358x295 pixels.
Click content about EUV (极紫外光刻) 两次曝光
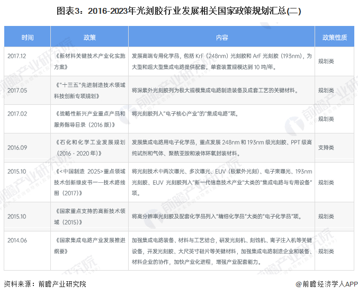tap(222, 182)
